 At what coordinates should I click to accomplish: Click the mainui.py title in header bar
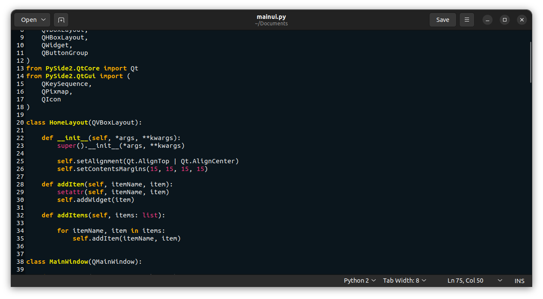pyautogui.click(x=271, y=17)
